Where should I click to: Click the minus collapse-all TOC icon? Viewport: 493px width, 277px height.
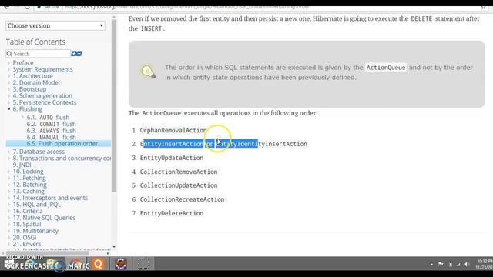(79, 54)
